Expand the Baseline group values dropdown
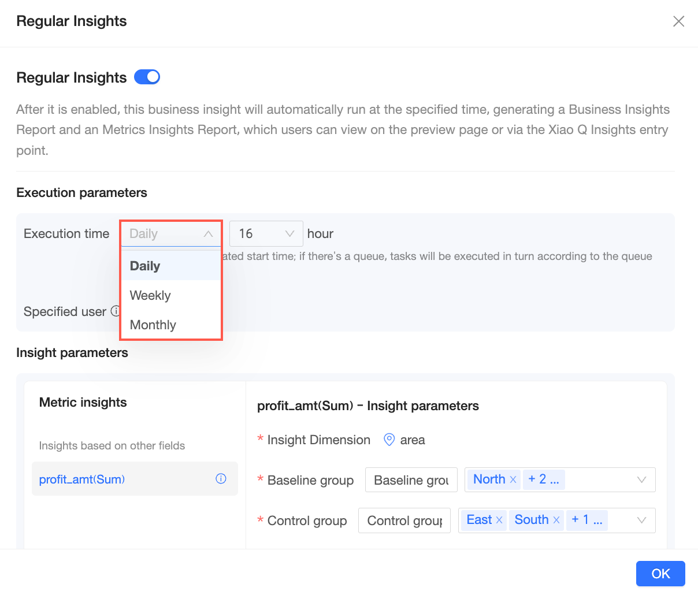The height and width of the screenshot is (595, 698). pyautogui.click(x=641, y=479)
